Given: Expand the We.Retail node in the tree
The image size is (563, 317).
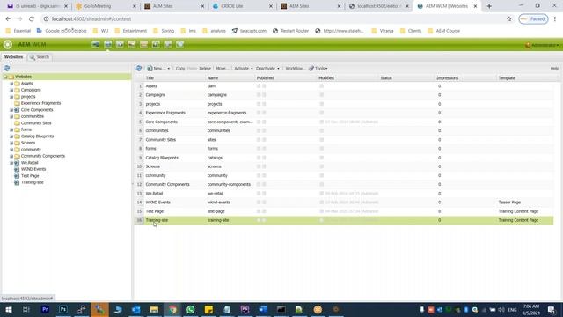Looking at the screenshot, I should pyautogui.click(x=11, y=163).
